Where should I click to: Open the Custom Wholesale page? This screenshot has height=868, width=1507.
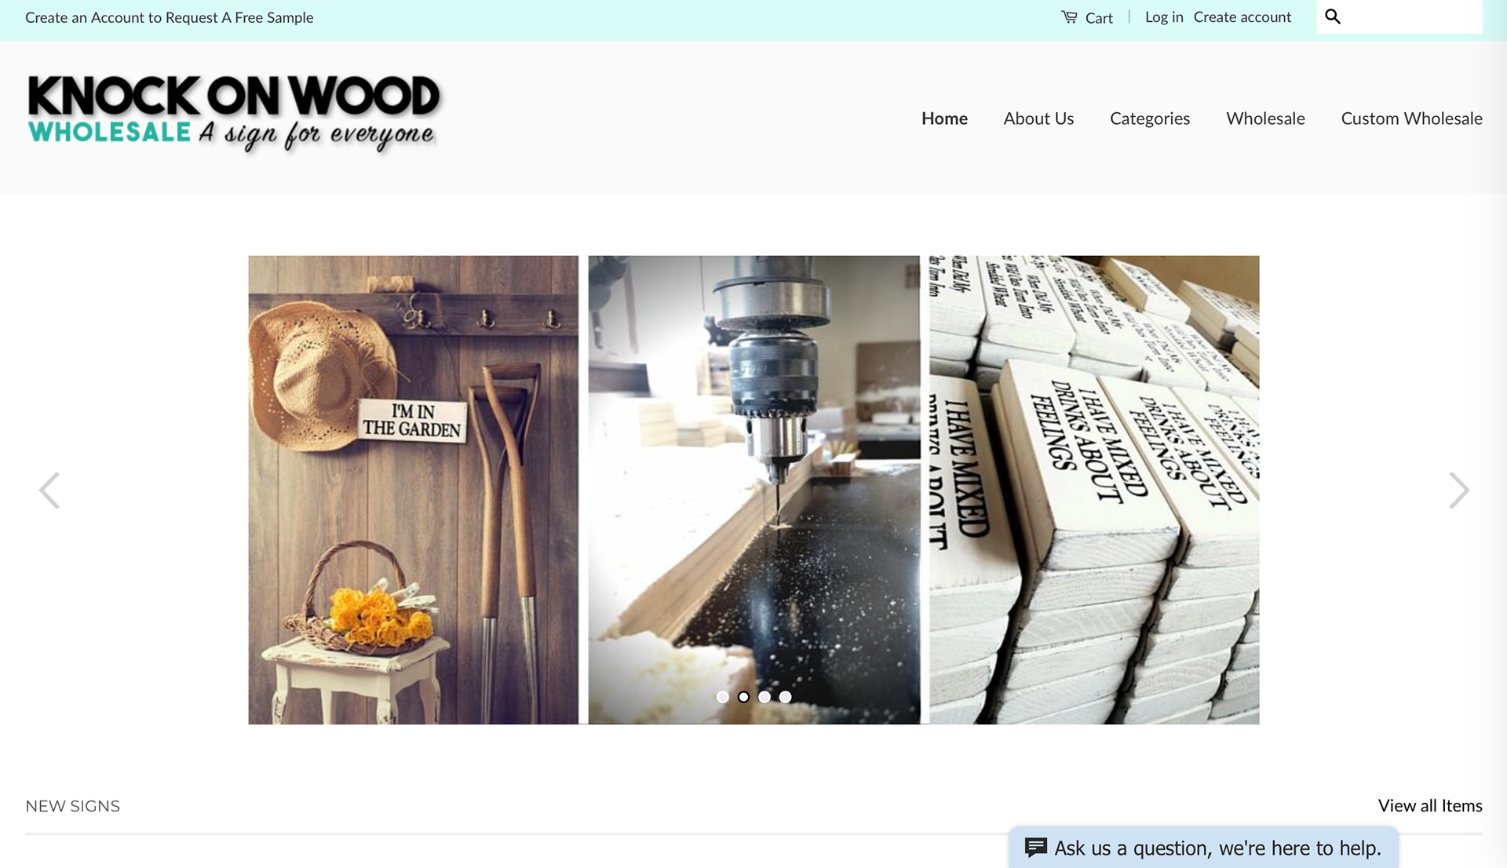coord(1411,119)
